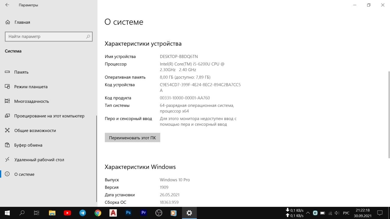This screenshot has width=390, height=219.
Task: Open the Память settings page
Action: (48, 72)
